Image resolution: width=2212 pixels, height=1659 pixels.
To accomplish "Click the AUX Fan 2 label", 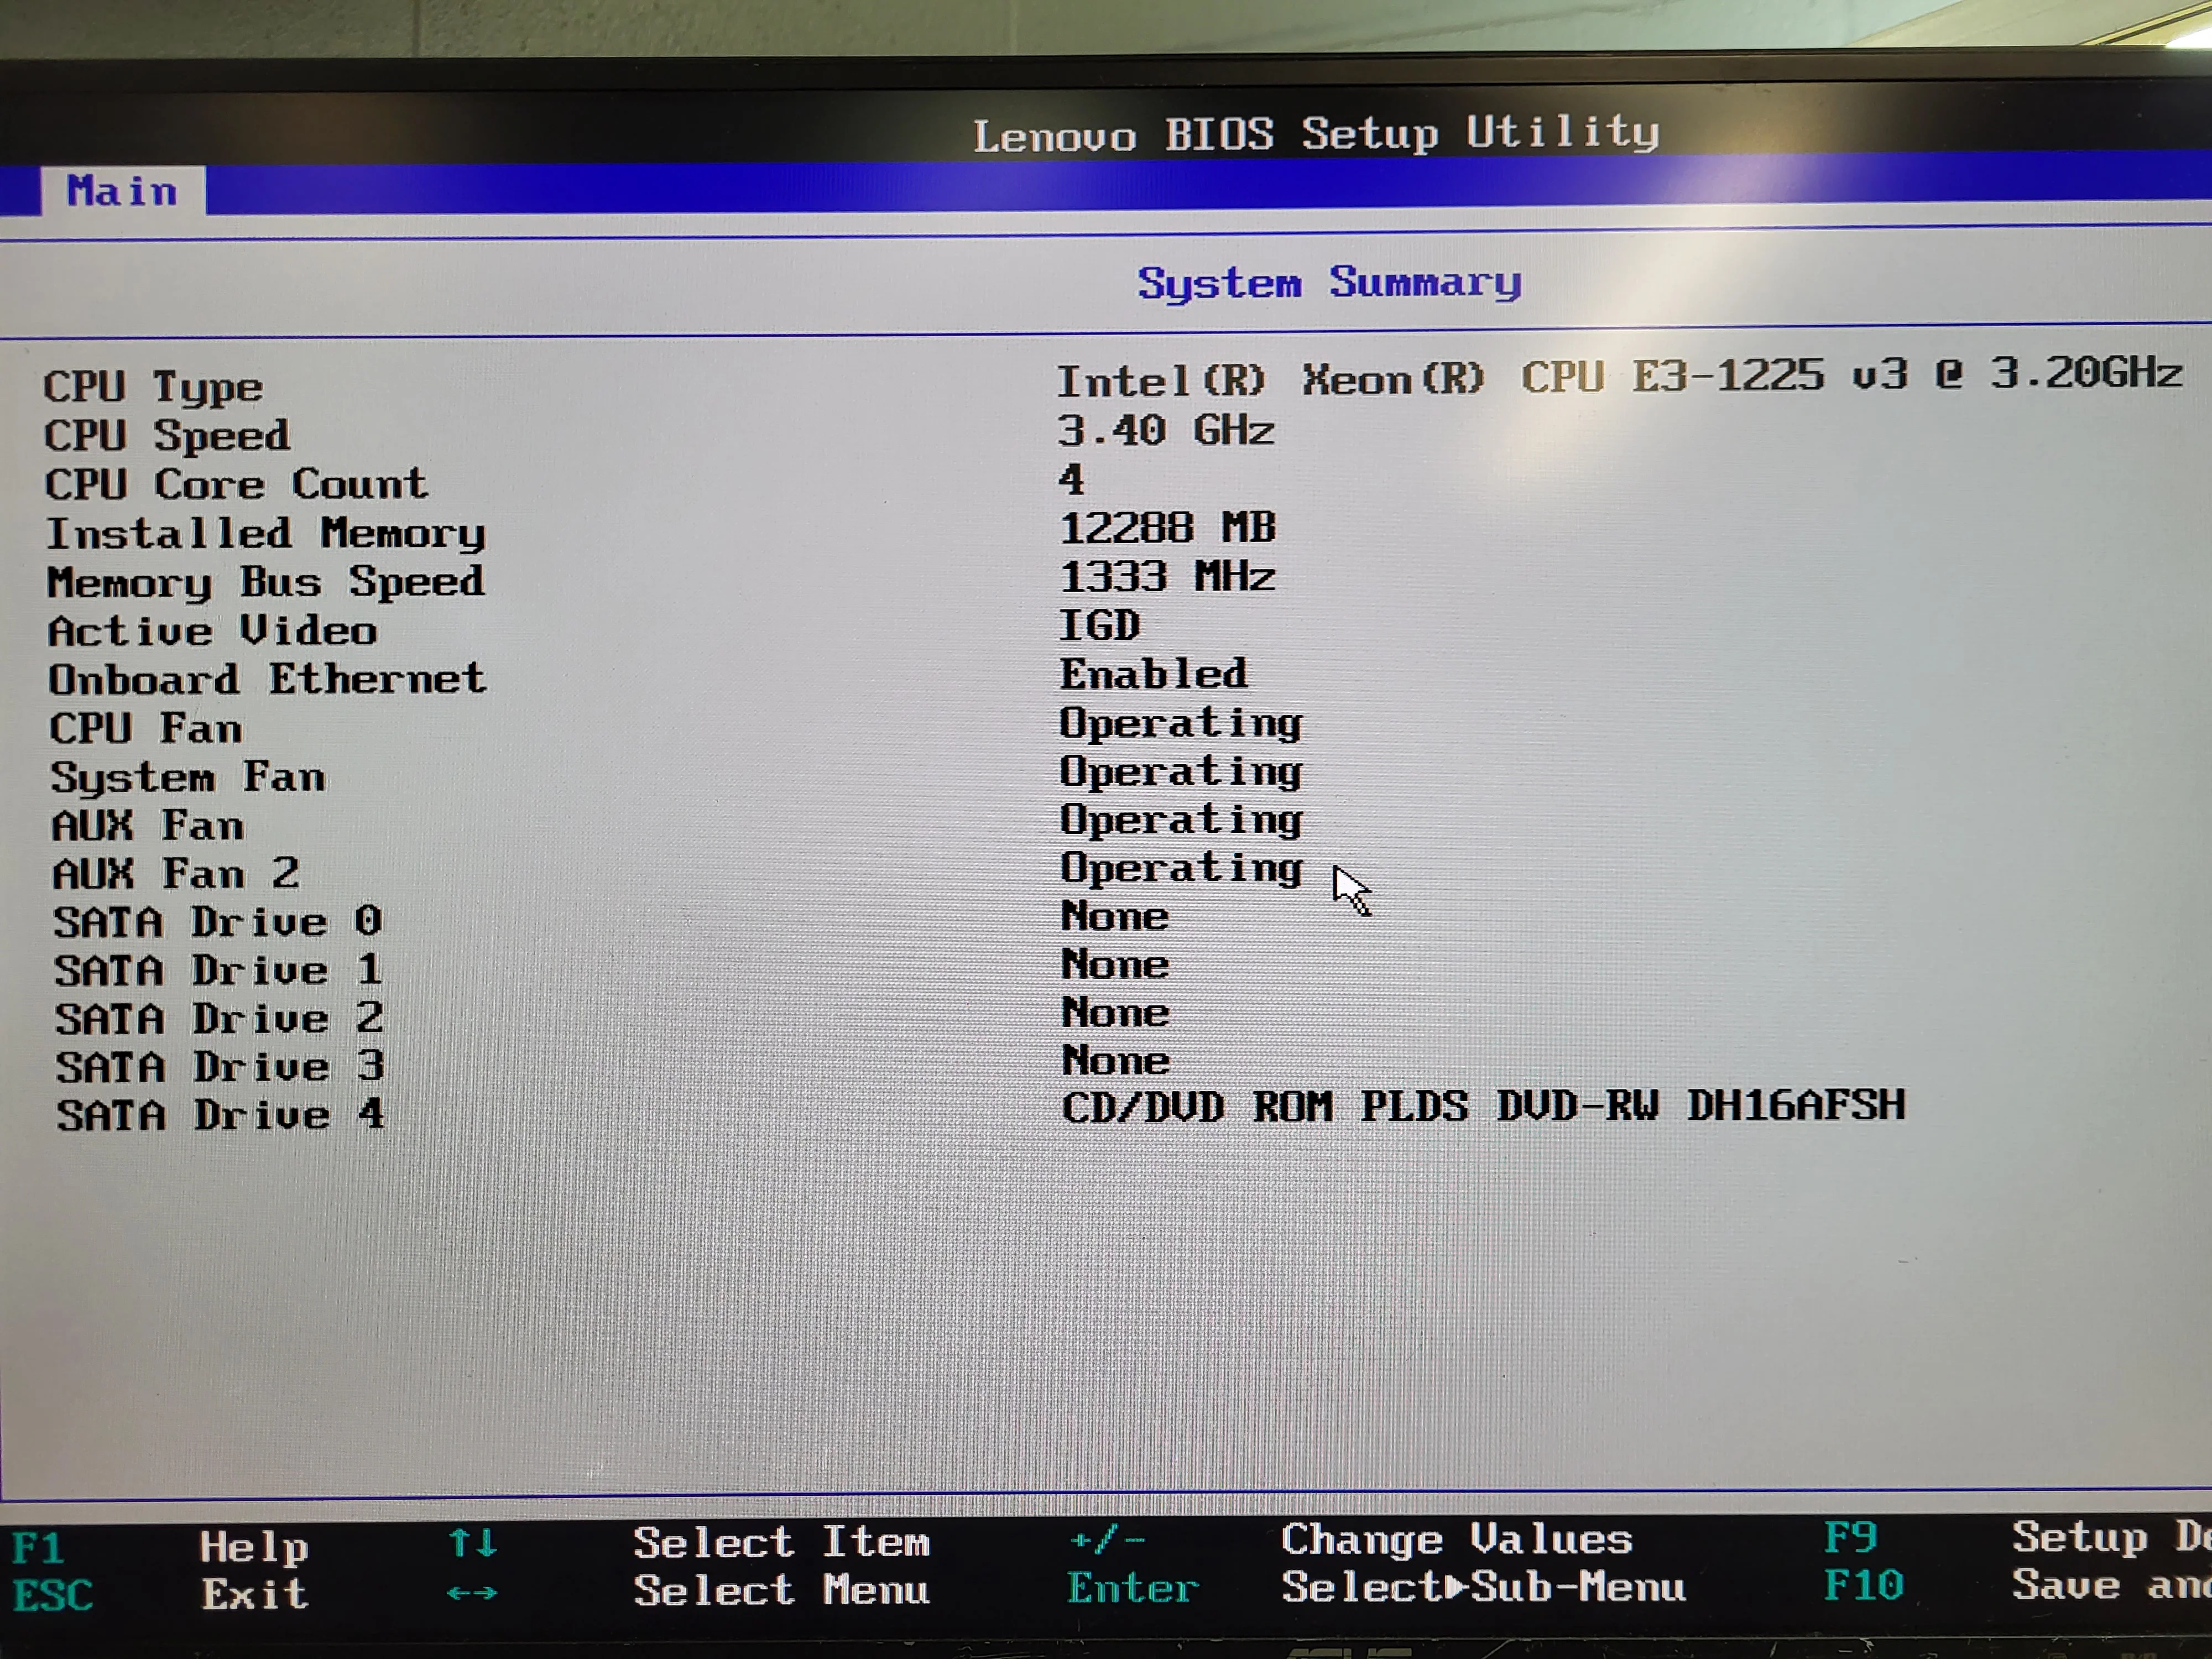I will point(176,874).
